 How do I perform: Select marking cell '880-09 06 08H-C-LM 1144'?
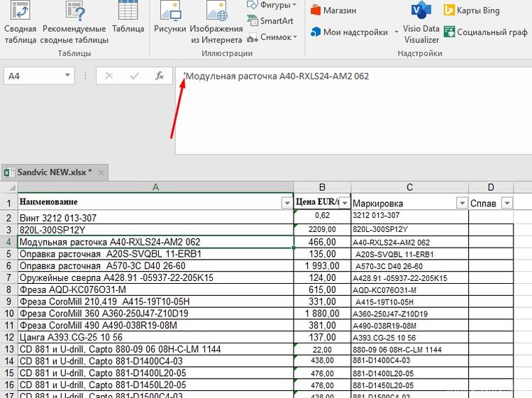[x=409, y=349]
